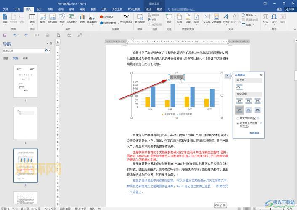Expand the undo history dropdown arrow
Screen dimensions: 297x210
pos(19,35)
